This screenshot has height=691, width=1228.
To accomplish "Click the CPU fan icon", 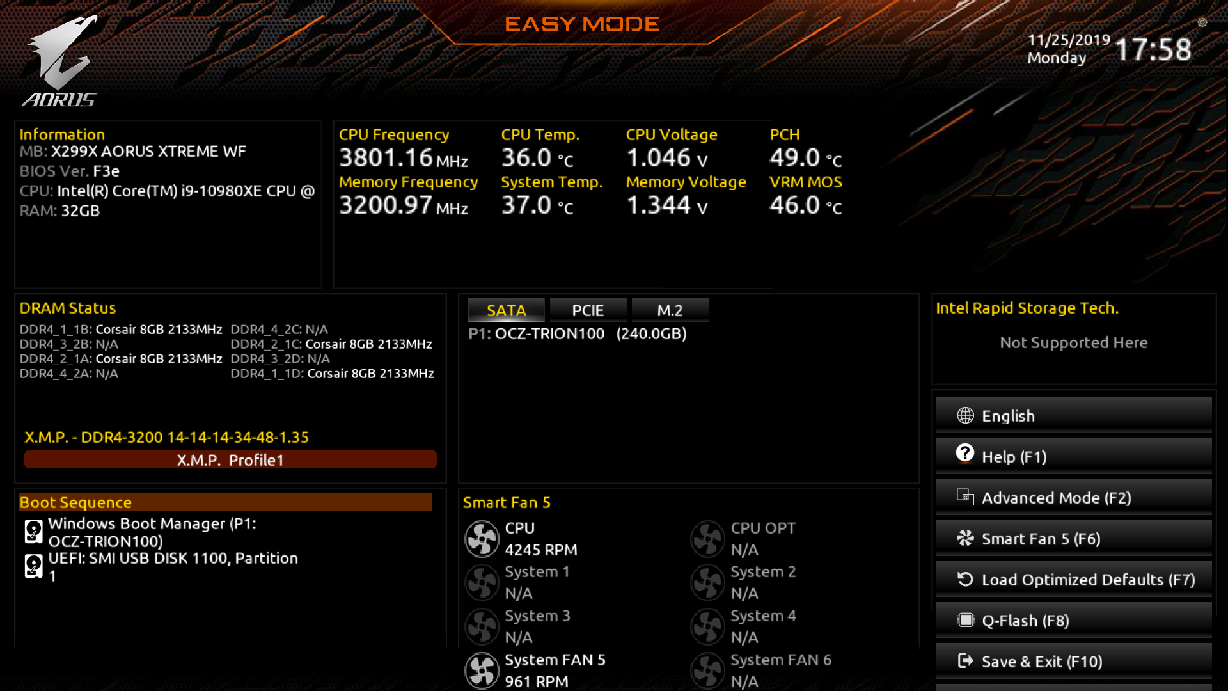I will [x=482, y=539].
